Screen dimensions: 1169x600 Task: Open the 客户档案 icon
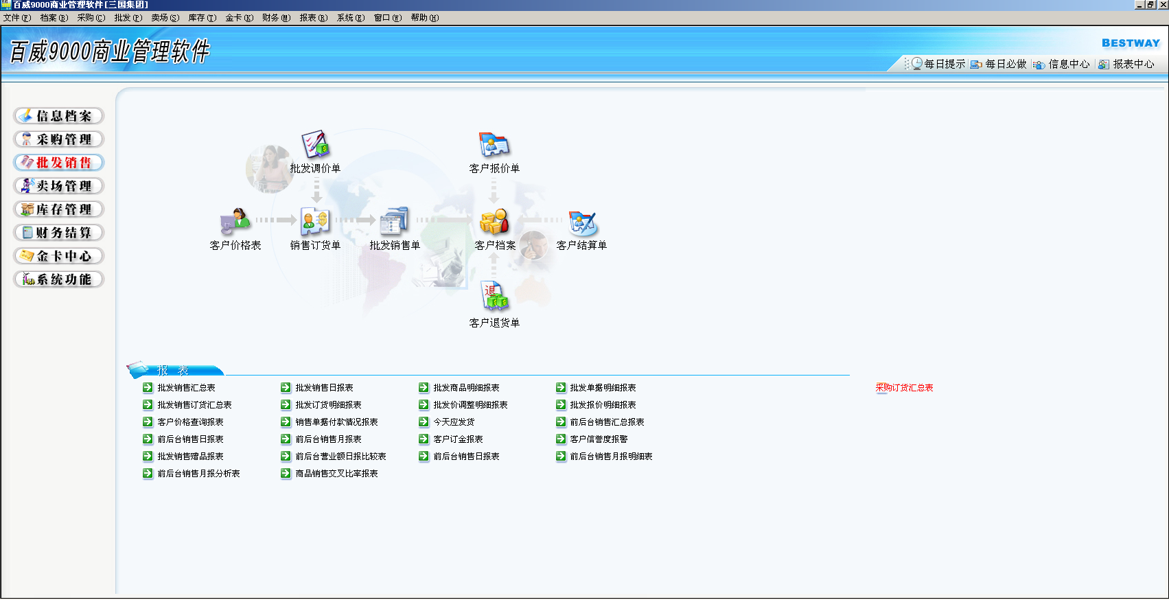(x=494, y=221)
